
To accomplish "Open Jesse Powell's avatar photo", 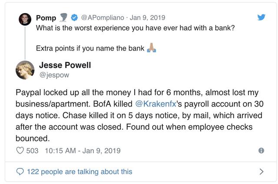I will (25, 70).
